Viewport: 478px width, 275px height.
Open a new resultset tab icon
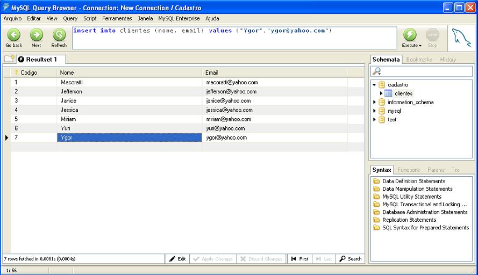(10, 59)
